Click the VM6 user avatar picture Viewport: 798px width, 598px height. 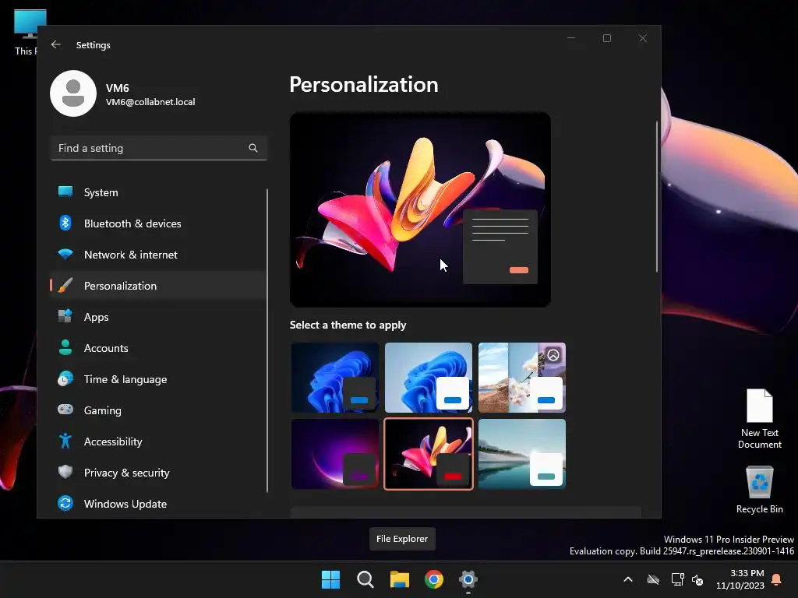[x=73, y=93]
